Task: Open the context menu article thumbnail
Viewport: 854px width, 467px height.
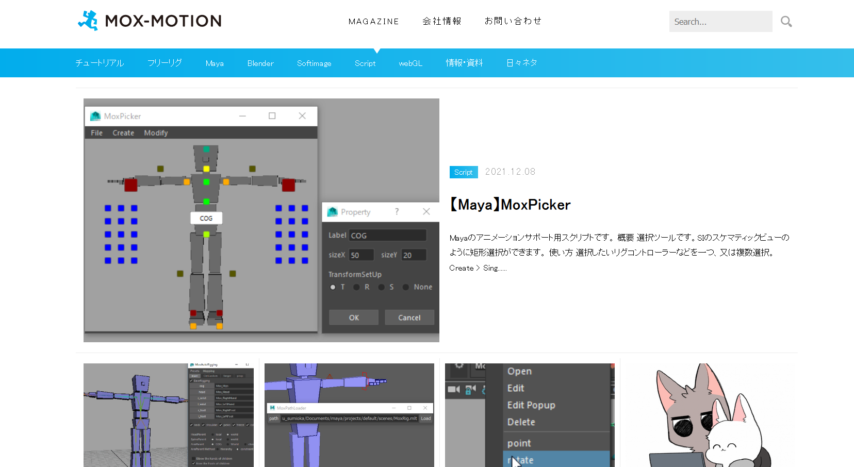Action: (x=530, y=415)
